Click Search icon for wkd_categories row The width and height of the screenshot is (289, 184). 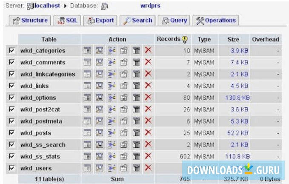pos(99,51)
